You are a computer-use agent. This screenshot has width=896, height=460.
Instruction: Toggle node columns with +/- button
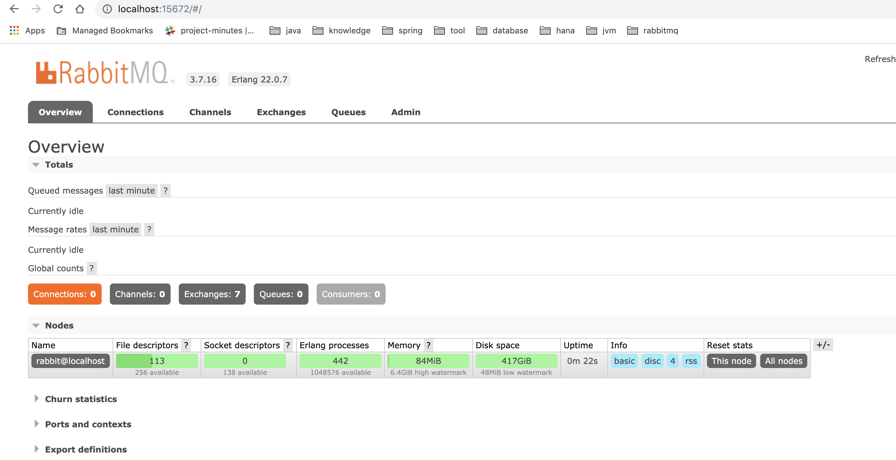tap(823, 344)
